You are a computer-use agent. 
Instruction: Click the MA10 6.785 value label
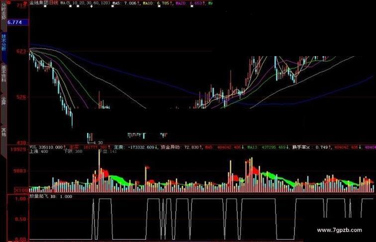[x=158, y=3]
